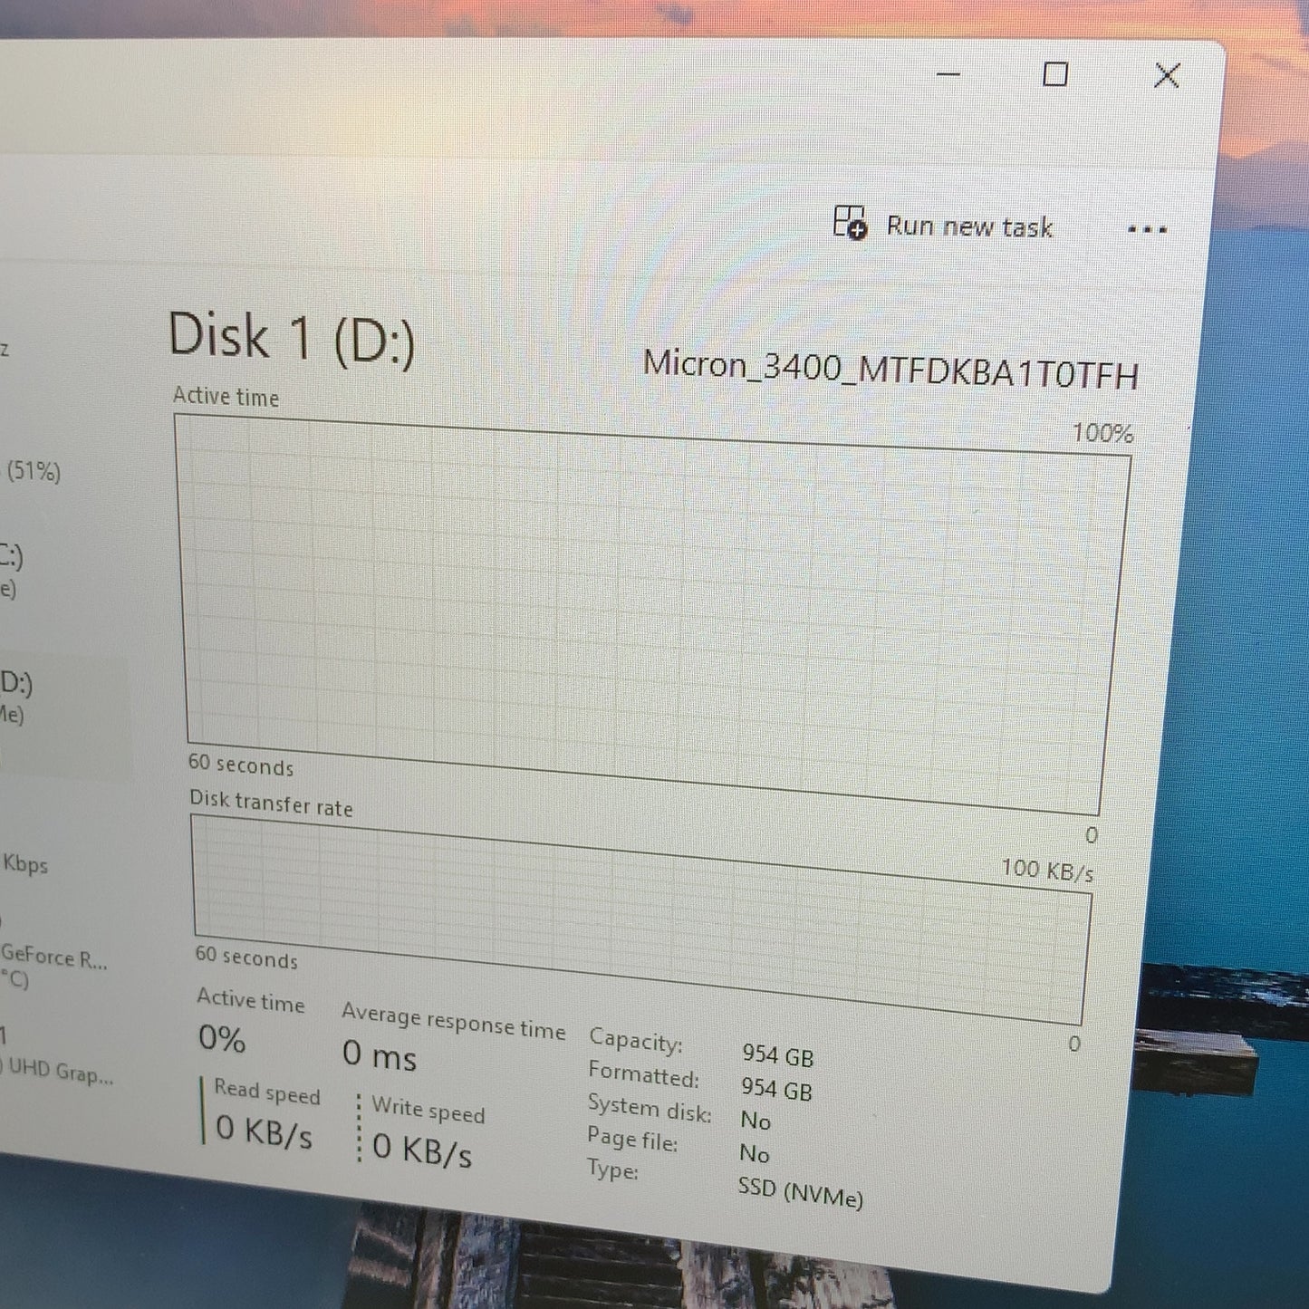Click the Run new task icon
1309x1309 pixels.
[x=850, y=222]
